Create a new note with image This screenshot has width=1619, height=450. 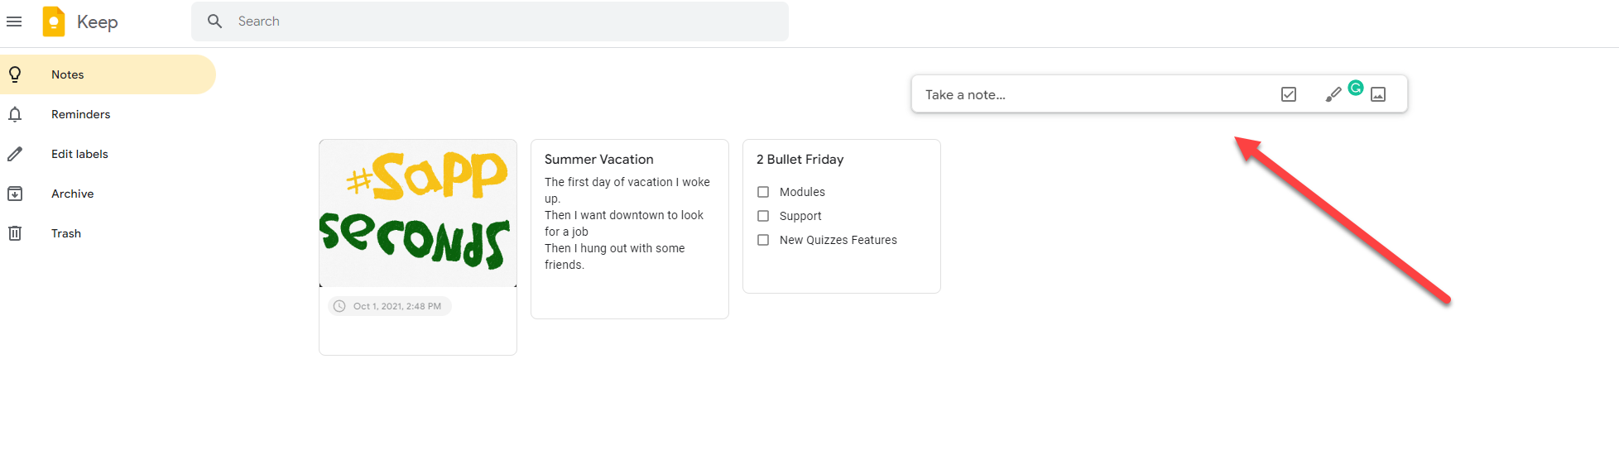[1378, 94]
